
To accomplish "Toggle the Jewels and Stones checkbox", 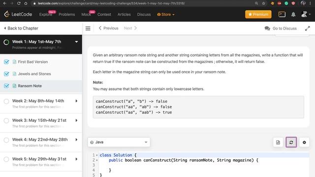I will (6, 74).
